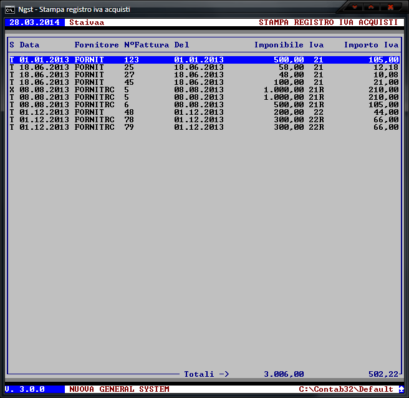The height and width of the screenshot is (398, 409).
Task: Click the up-arrow indicator in the bottom-right corner
Action: (402, 389)
